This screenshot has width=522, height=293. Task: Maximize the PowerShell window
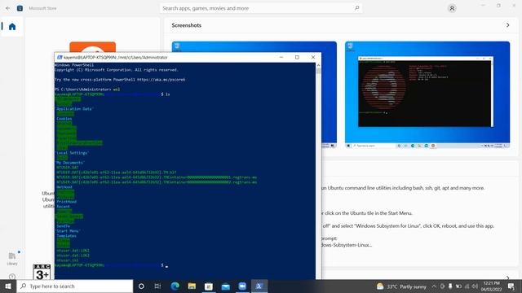(x=297, y=57)
